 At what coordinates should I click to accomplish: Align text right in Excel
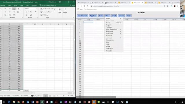[x=14, y=12]
